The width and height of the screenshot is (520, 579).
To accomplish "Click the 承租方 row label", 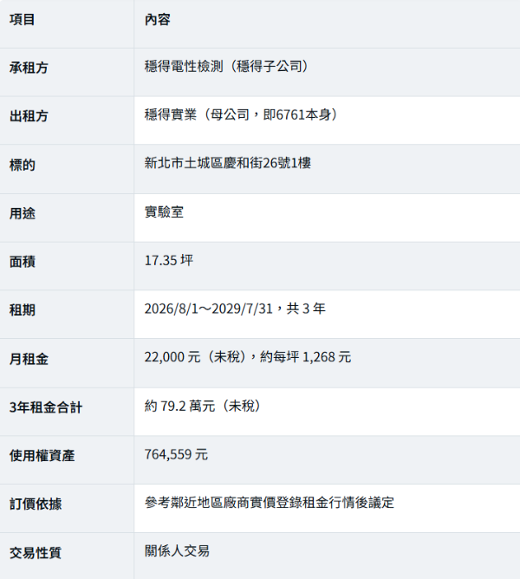I will 29,68.
